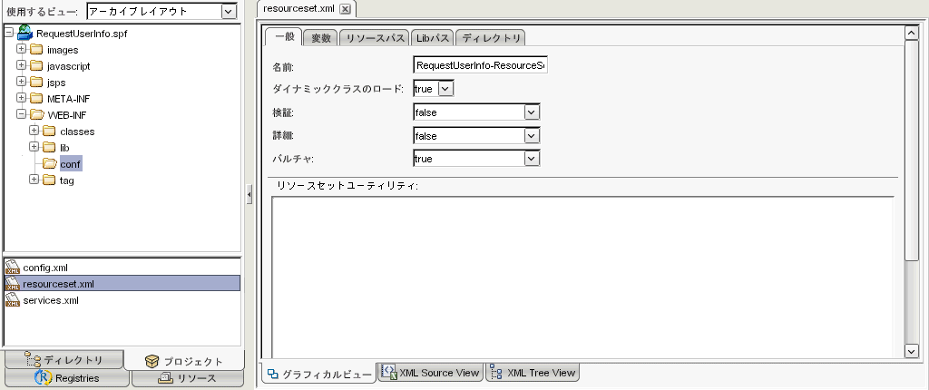The height and width of the screenshot is (390, 929).
Task: Expand the classes folder node
Action: pyautogui.click(x=34, y=131)
